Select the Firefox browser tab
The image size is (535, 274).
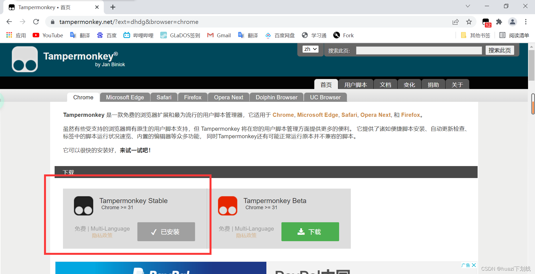193,97
